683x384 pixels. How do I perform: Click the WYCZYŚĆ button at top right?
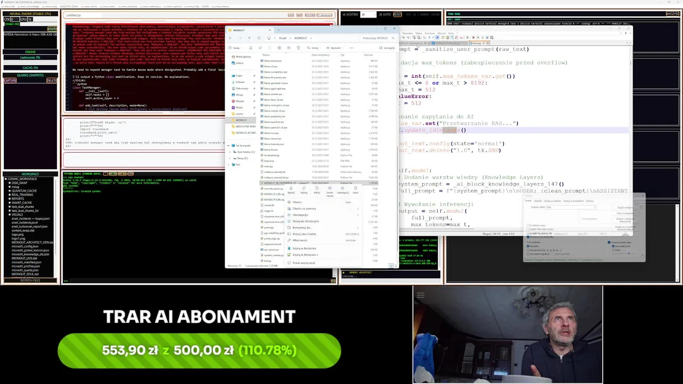[672, 14]
